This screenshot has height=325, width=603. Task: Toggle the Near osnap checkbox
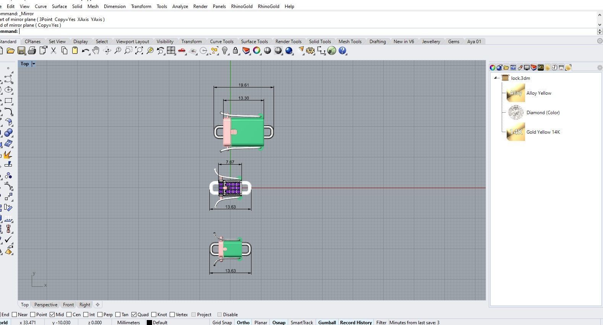[15, 315]
